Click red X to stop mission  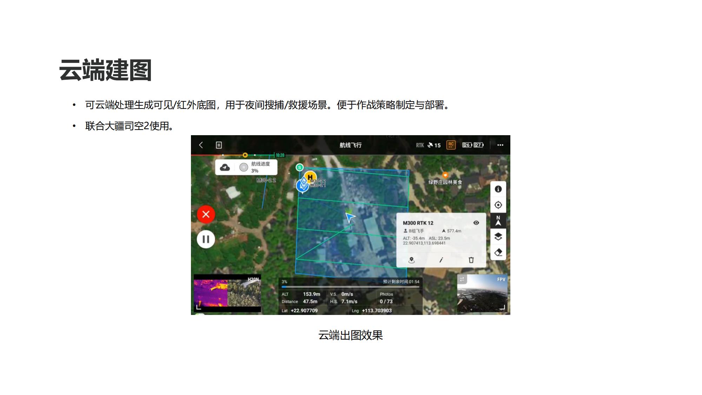click(x=206, y=214)
